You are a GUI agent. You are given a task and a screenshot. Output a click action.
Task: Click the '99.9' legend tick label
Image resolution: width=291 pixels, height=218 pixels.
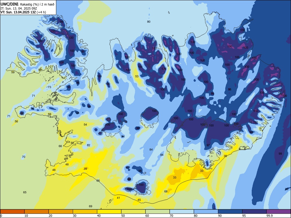(x=269, y=216)
